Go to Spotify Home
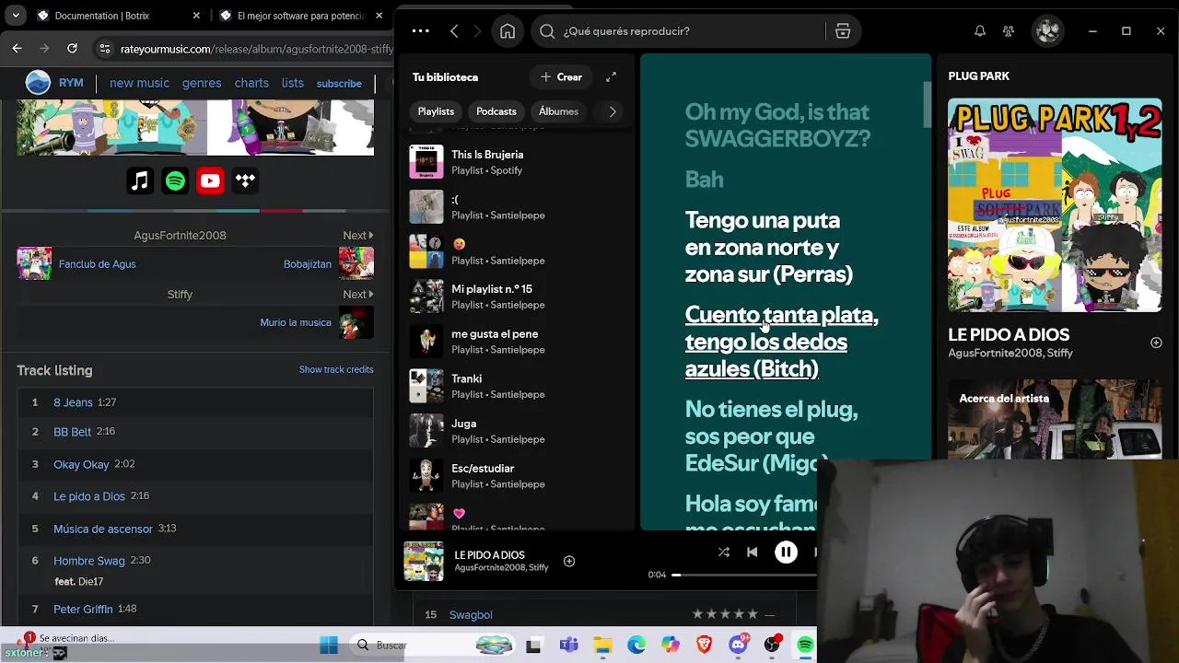 (508, 31)
